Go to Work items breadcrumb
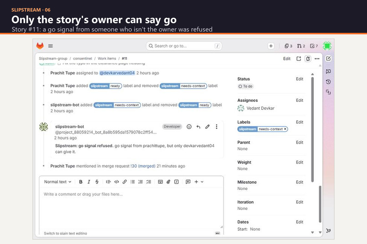 click(x=107, y=58)
